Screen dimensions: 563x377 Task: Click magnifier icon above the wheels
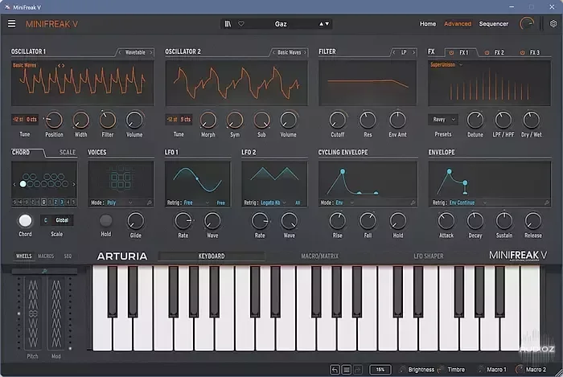pos(44,271)
